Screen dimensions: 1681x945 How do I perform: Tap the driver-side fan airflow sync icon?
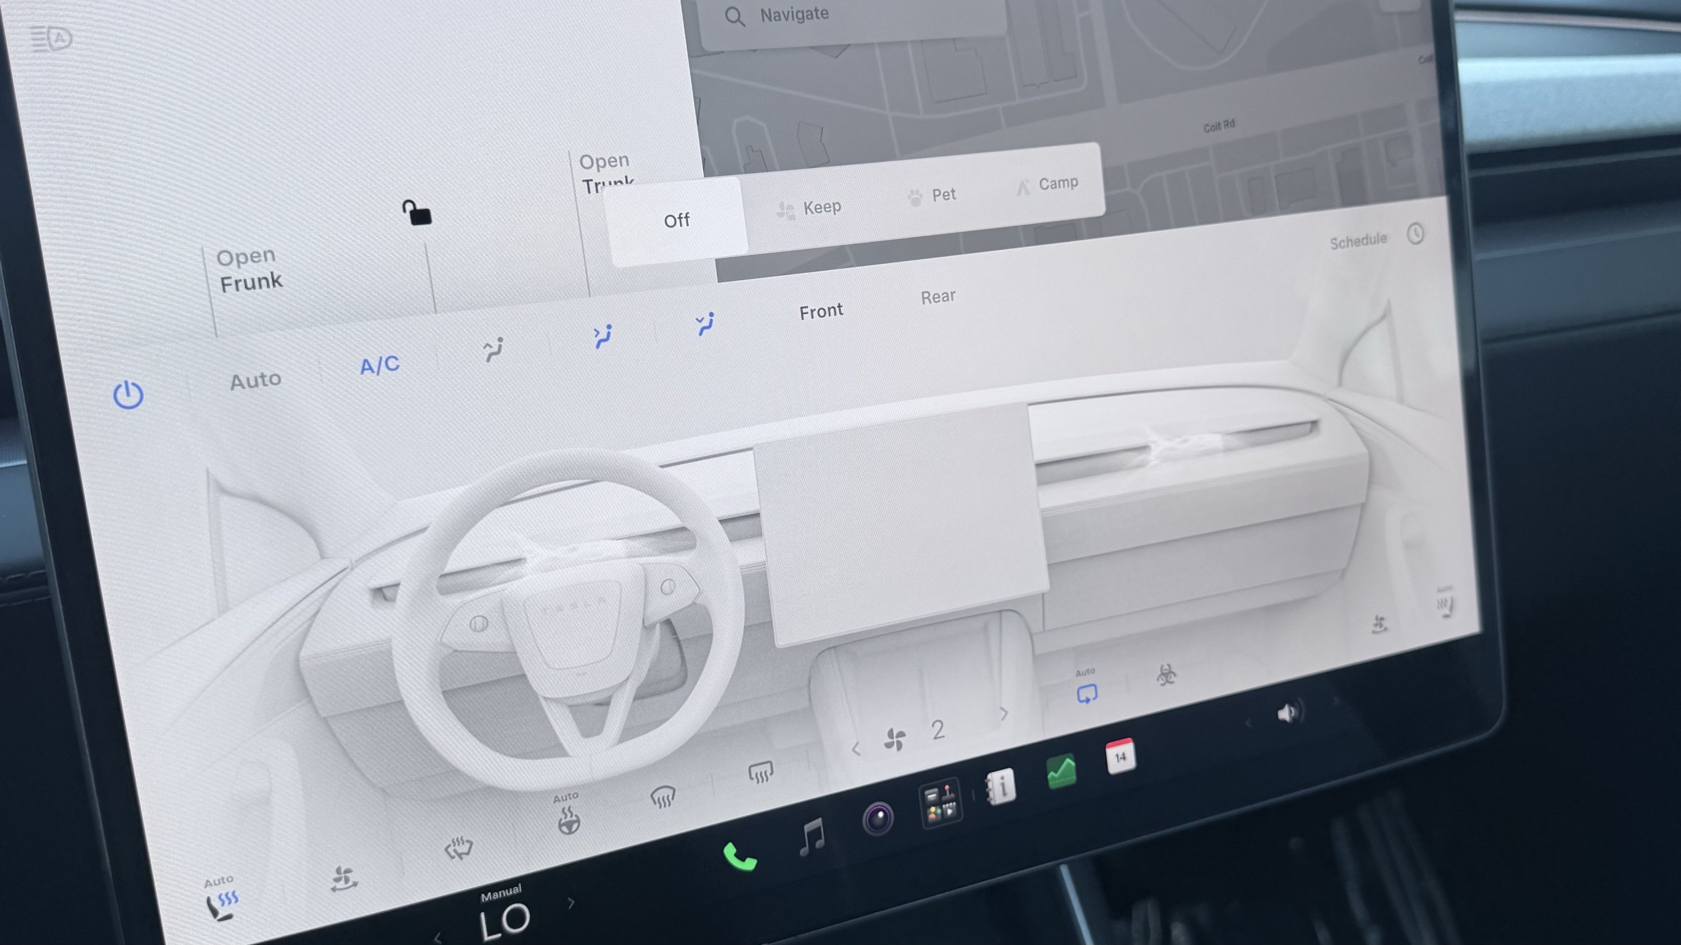click(344, 879)
